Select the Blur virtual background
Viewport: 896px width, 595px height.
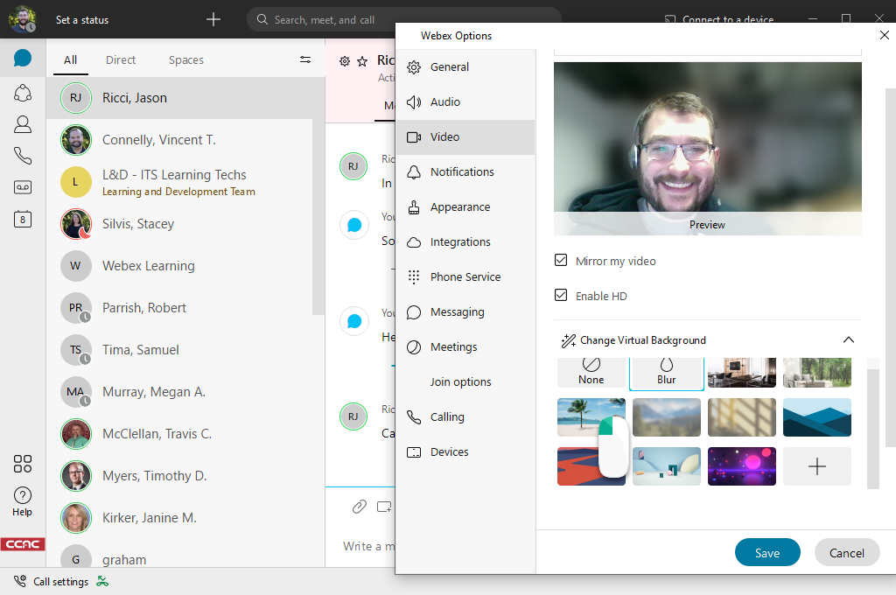[x=666, y=374]
